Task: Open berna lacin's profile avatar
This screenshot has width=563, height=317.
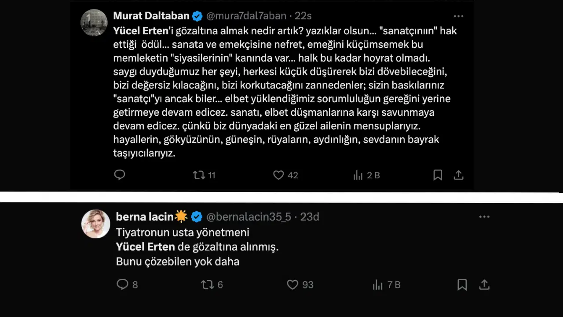Action: 95,224
